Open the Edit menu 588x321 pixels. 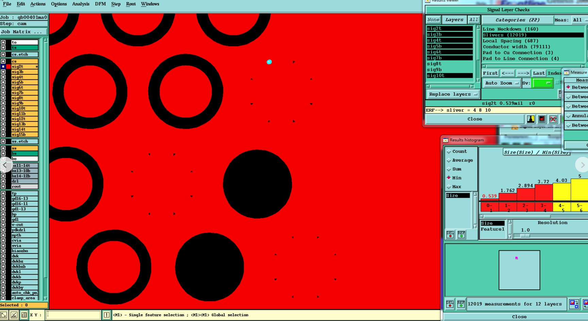click(x=21, y=4)
